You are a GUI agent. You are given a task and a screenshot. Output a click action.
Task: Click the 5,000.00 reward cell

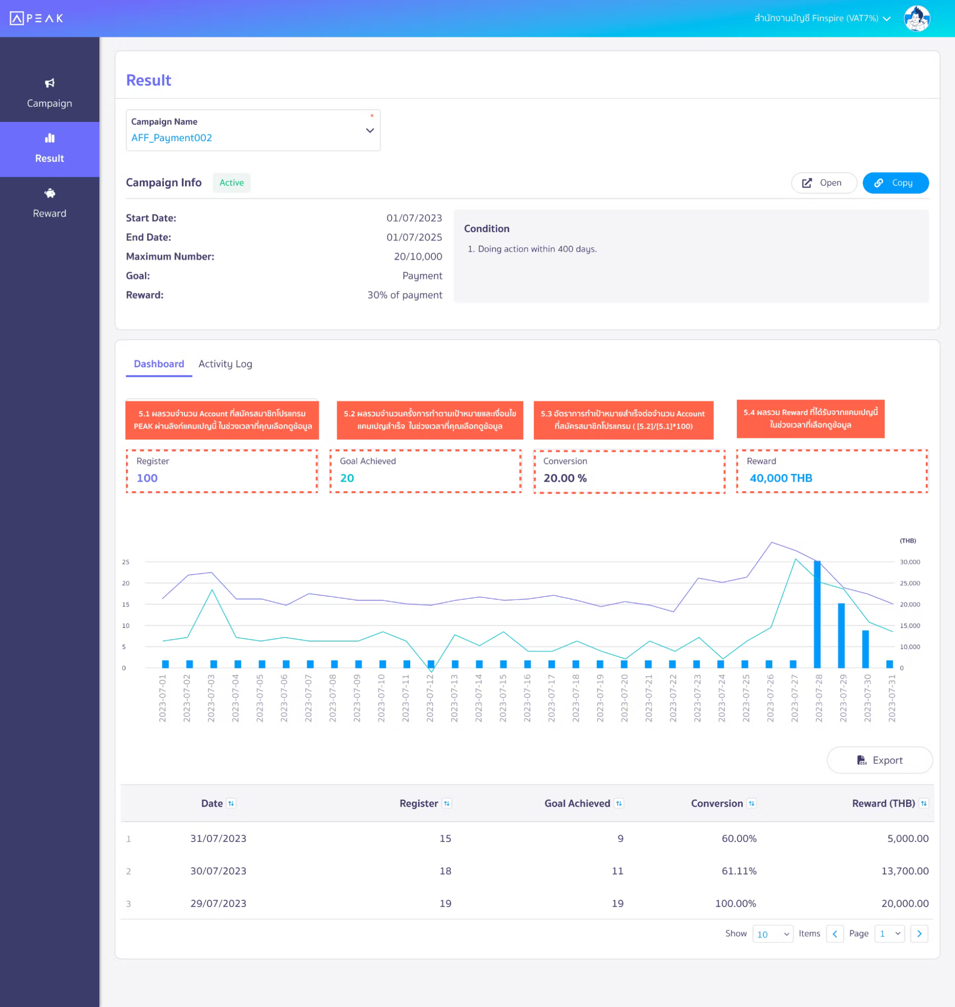point(908,838)
